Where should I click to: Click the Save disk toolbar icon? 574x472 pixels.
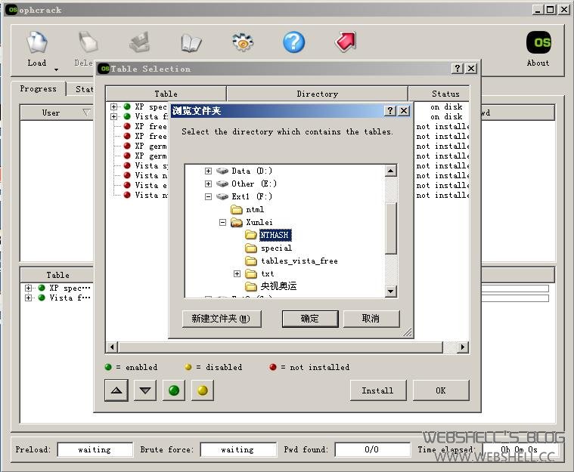tap(139, 42)
